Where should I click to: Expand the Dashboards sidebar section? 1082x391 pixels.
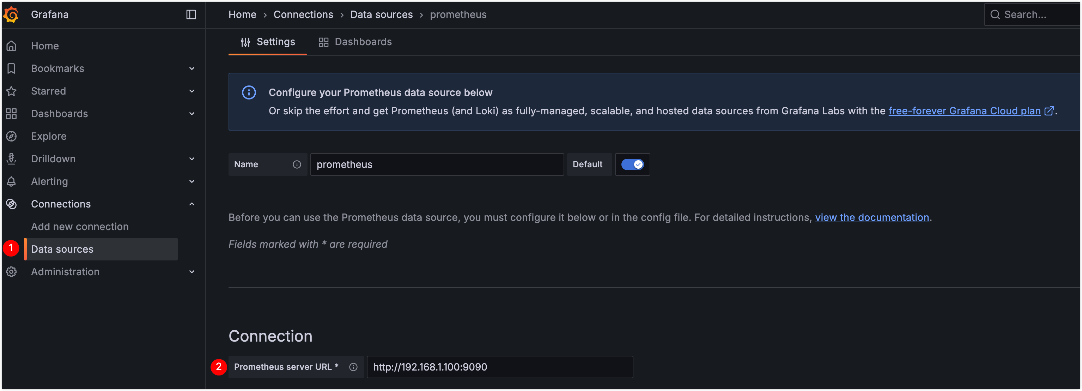[x=192, y=114]
